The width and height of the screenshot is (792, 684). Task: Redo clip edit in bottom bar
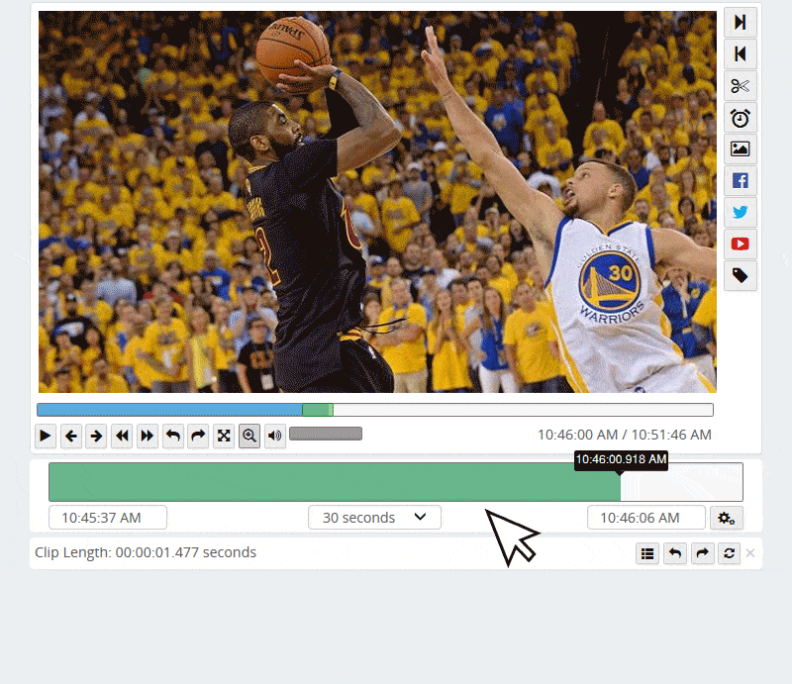click(702, 553)
